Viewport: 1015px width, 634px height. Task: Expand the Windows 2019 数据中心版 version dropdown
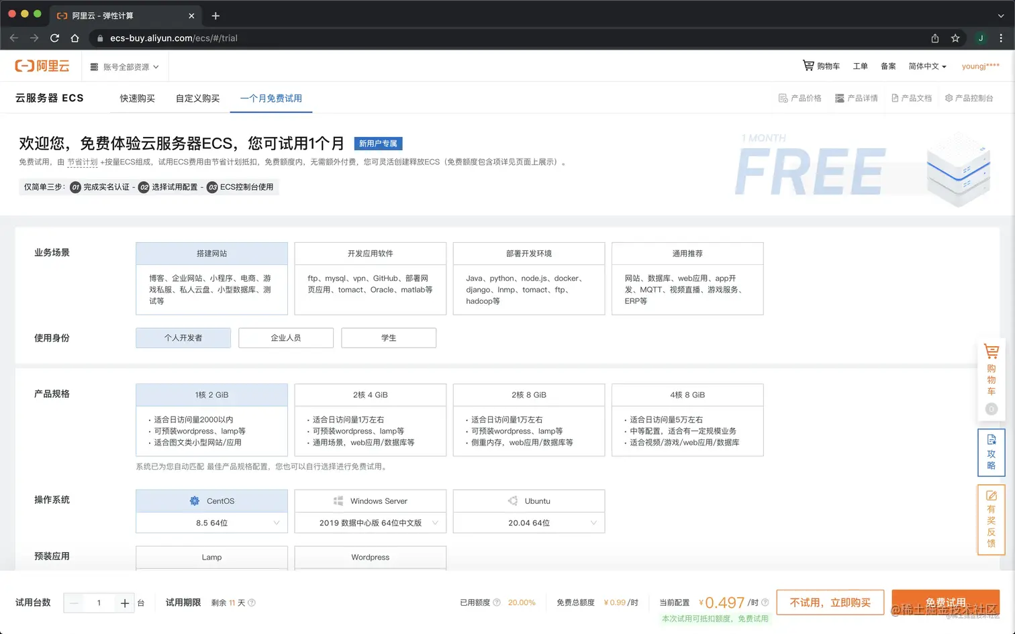(x=371, y=523)
